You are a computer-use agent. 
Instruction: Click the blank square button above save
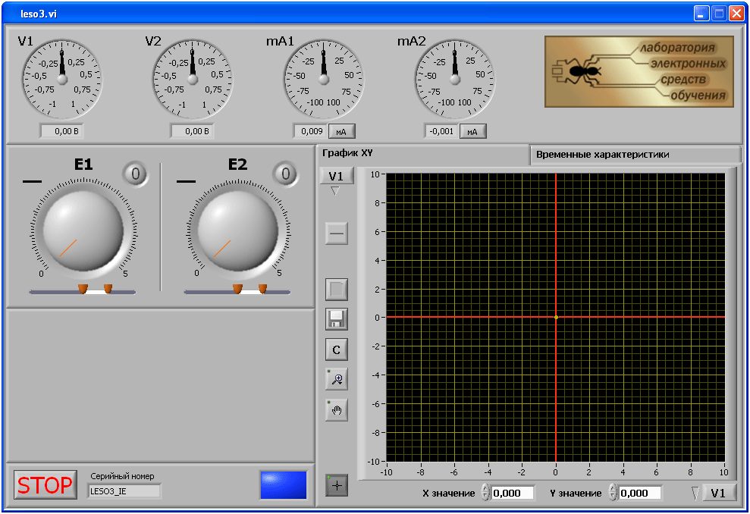[x=337, y=289]
